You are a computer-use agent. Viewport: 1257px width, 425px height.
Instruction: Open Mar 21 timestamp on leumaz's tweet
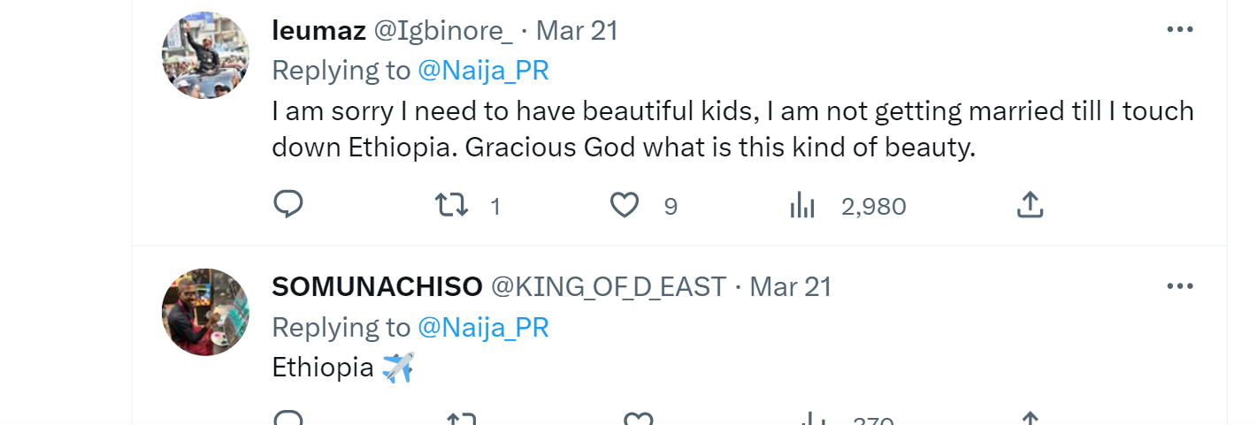(577, 31)
